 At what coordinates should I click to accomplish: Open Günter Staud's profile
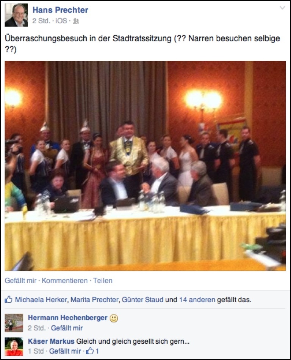pos(142,300)
